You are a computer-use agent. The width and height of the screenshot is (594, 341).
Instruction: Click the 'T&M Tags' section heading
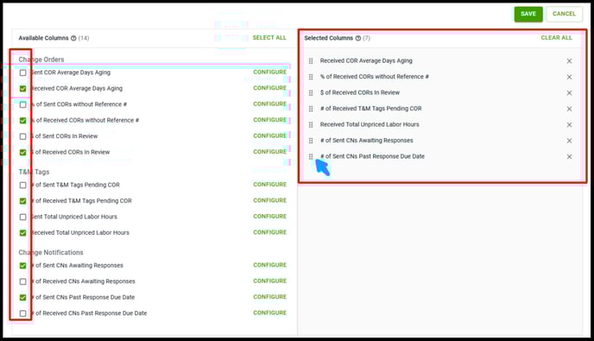coord(34,172)
